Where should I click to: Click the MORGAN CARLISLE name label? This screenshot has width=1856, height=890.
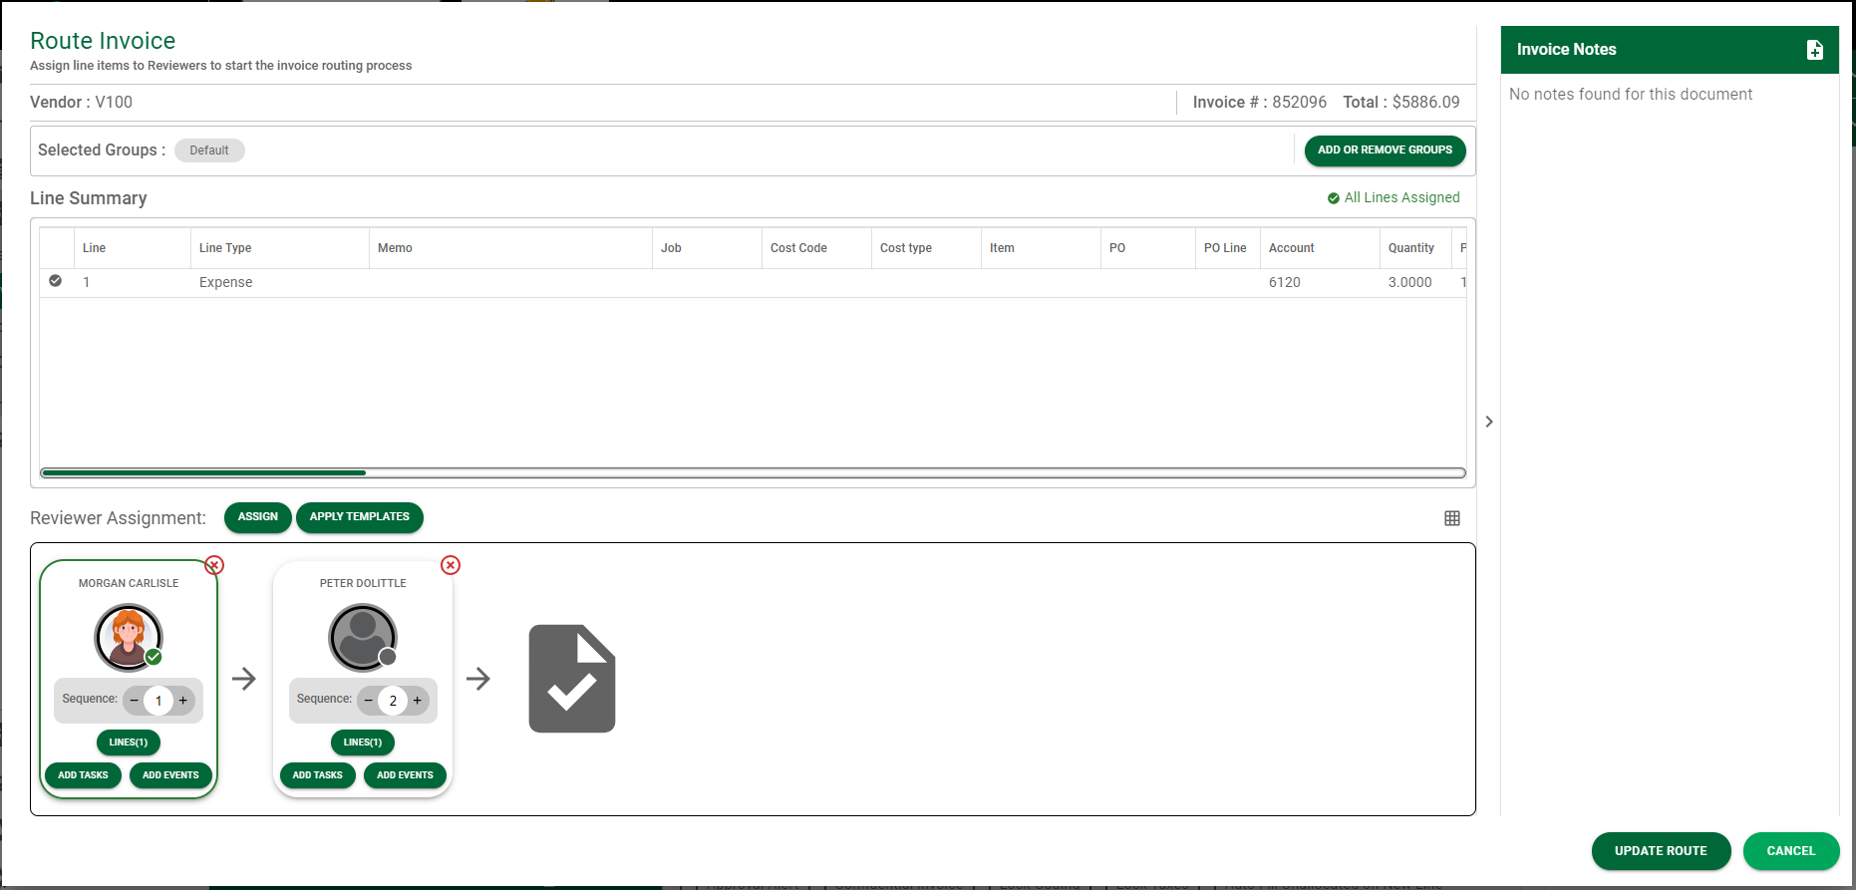pyautogui.click(x=129, y=583)
